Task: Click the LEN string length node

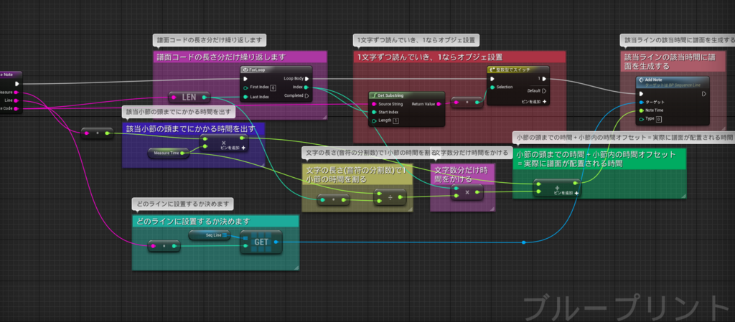Action: click(189, 98)
